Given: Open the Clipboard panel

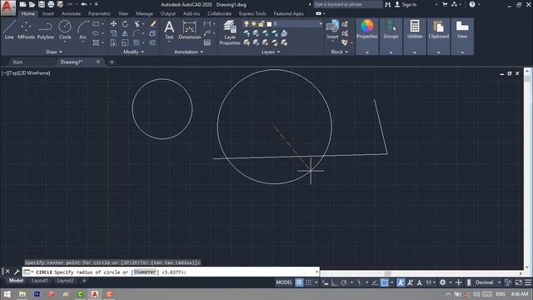Looking at the screenshot, I should pos(439,29).
